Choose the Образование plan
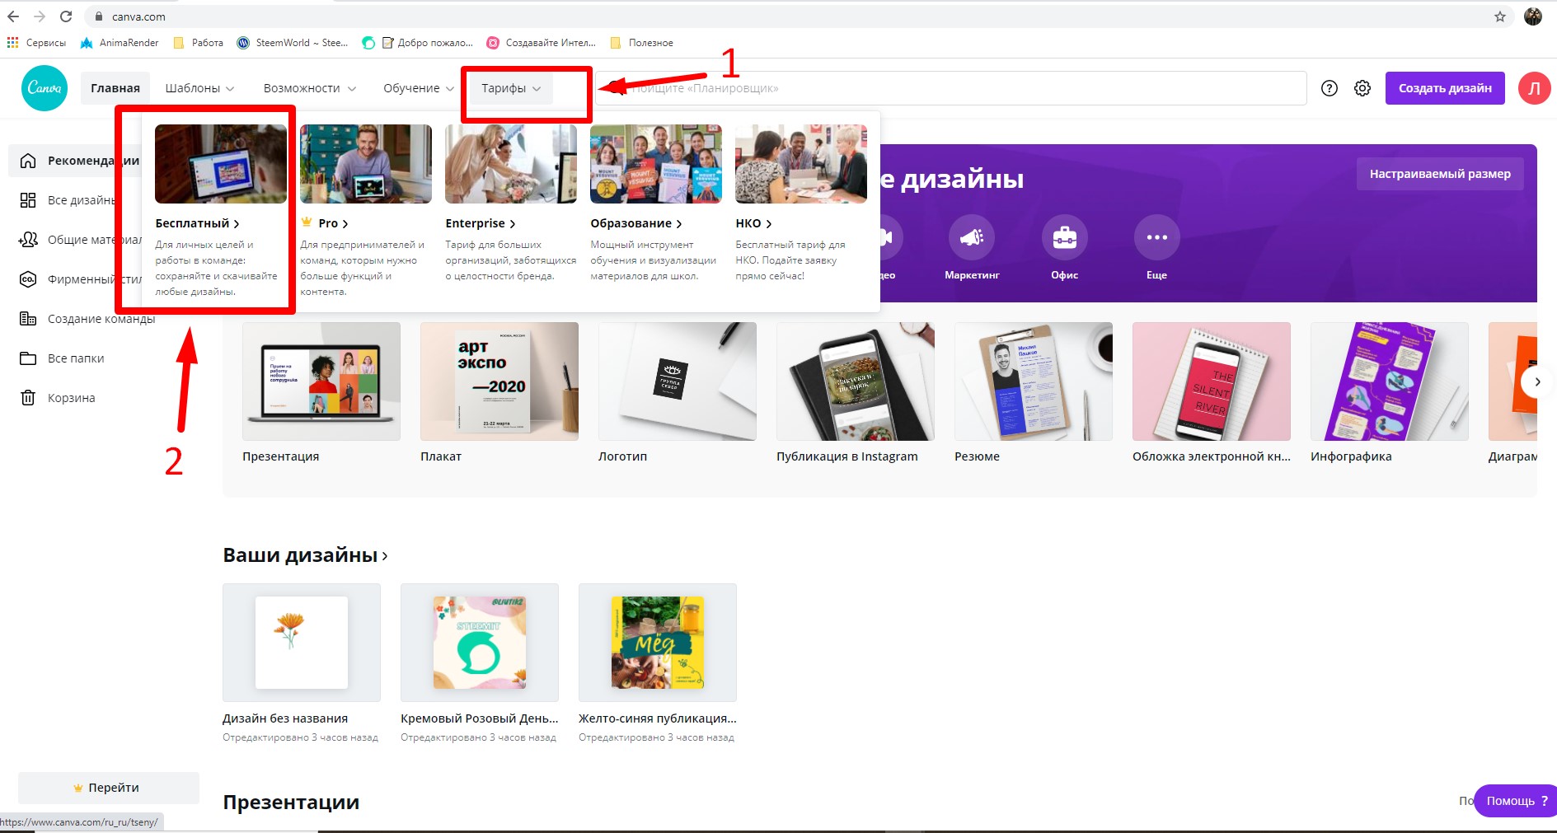The height and width of the screenshot is (833, 1557). (636, 223)
